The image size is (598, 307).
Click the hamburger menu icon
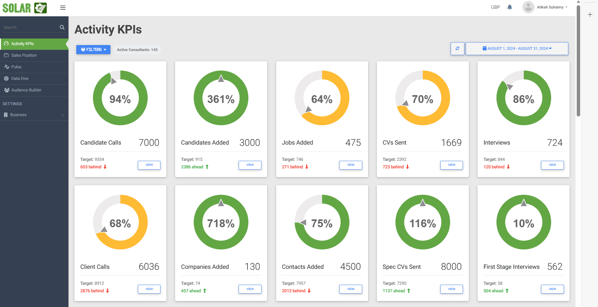click(x=63, y=8)
